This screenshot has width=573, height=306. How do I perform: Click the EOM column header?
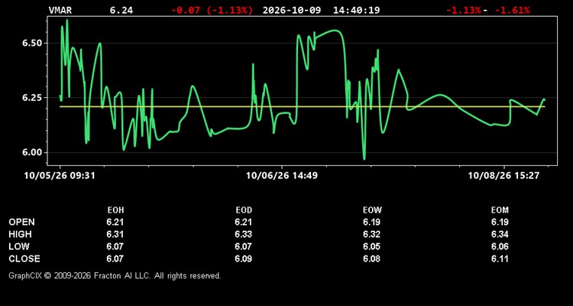click(500, 210)
